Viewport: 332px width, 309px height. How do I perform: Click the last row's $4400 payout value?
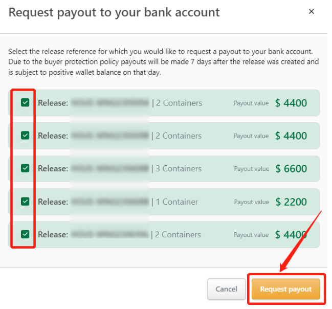[x=291, y=235]
